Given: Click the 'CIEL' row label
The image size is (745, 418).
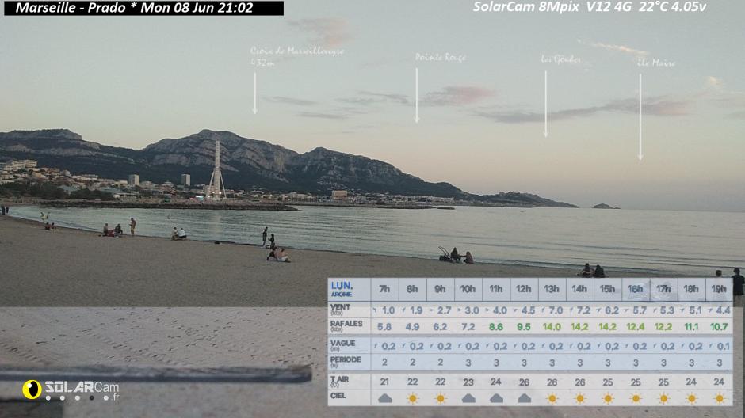Looking at the screenshot, I should 338,396.
